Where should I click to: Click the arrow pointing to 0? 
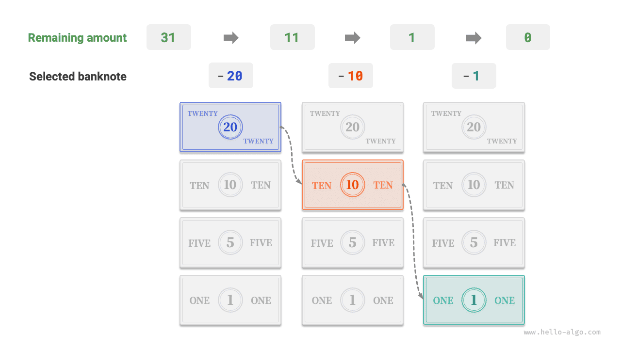pyautogui.click(x=474, y=37)
